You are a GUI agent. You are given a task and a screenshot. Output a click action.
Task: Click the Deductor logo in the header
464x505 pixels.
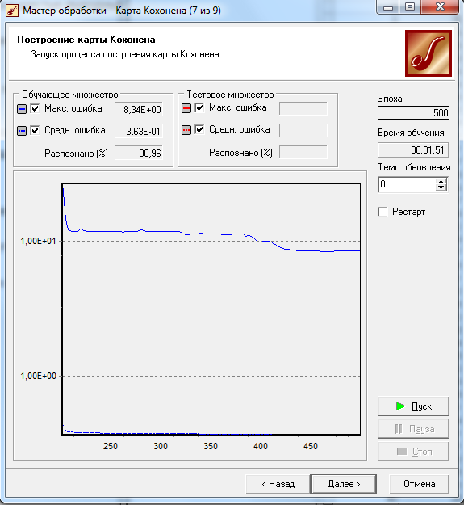click(x=428, y=53)
